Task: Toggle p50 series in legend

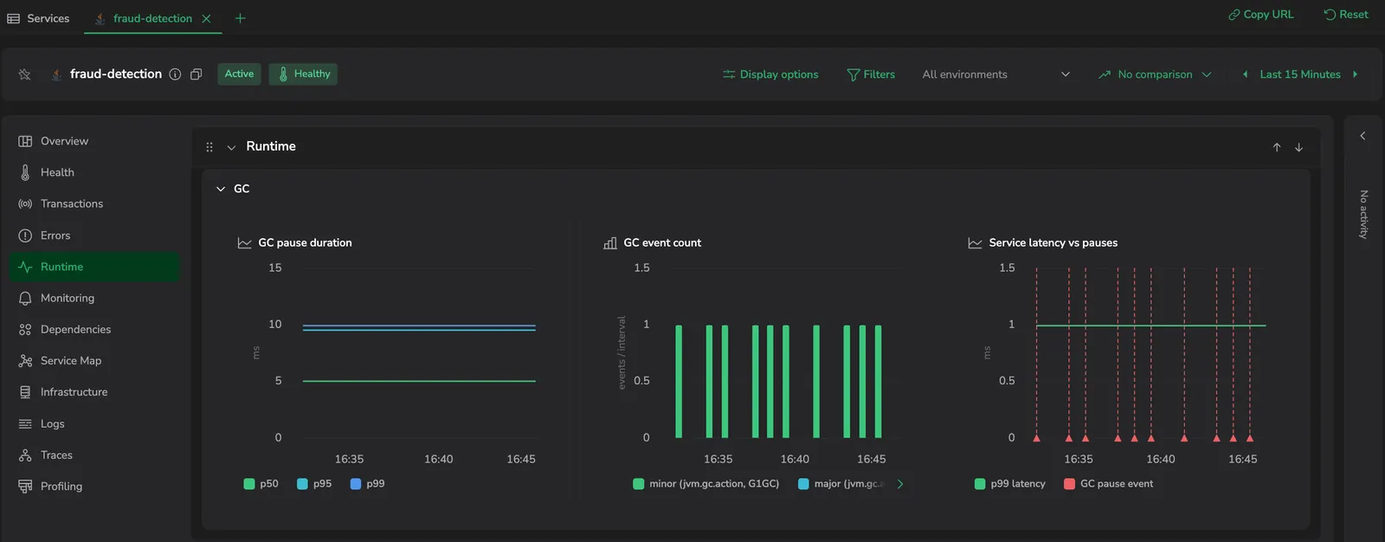Action: [261, 484]
